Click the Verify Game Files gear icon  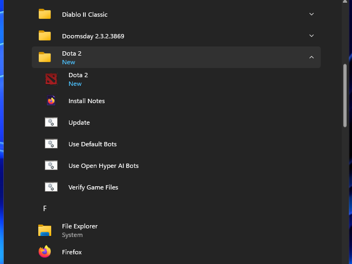tap(51, 187)
